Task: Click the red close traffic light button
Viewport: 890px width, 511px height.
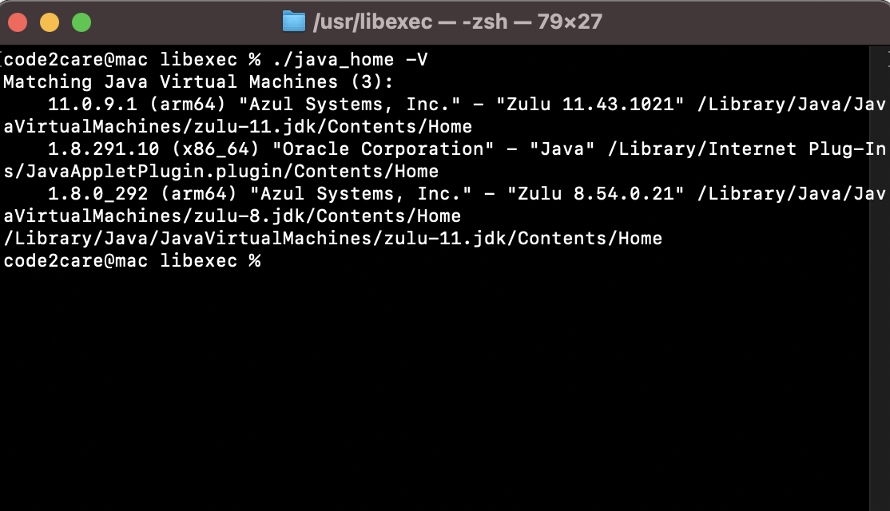Action: pos(18,23)
